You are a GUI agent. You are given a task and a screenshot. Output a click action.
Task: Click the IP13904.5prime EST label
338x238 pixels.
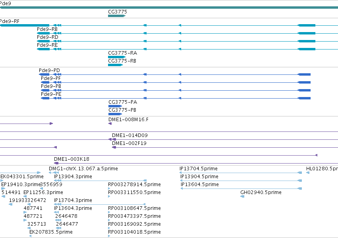pos(199,177)
